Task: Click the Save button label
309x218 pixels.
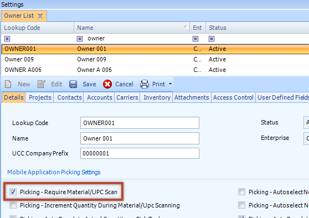Action: tap(89, 84)
